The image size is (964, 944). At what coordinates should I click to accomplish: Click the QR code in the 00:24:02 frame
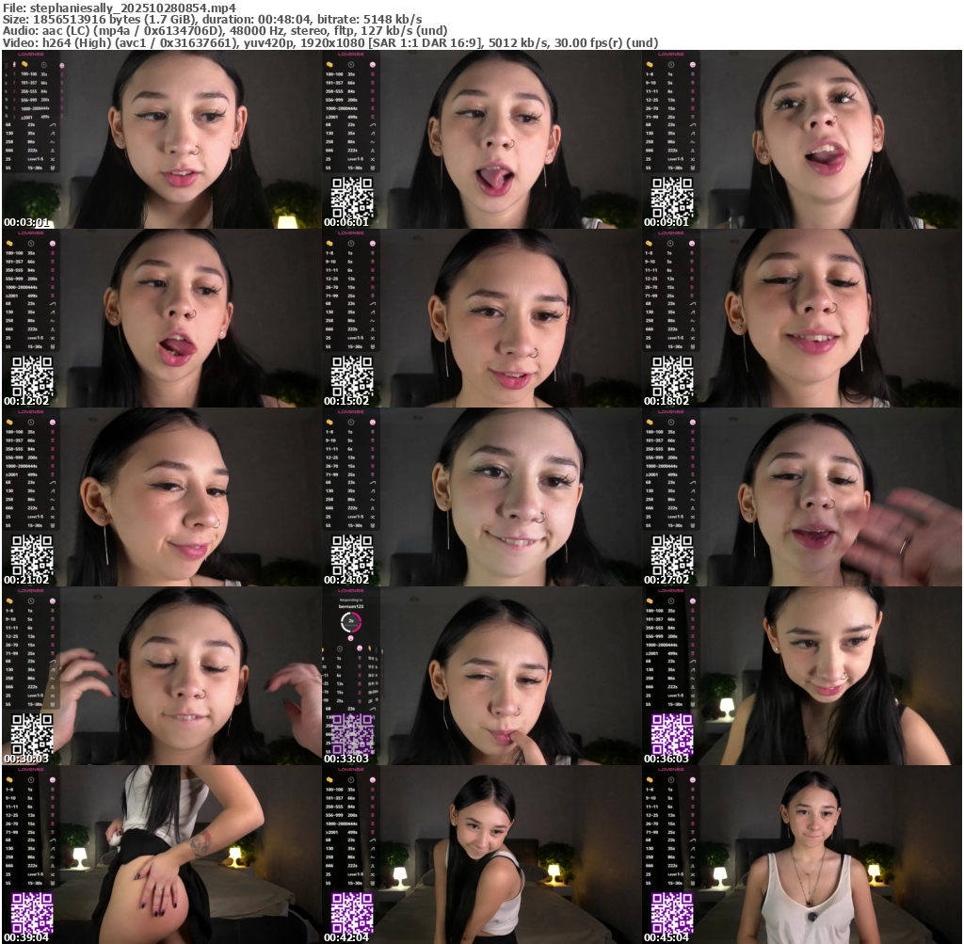tap(352, 555)
